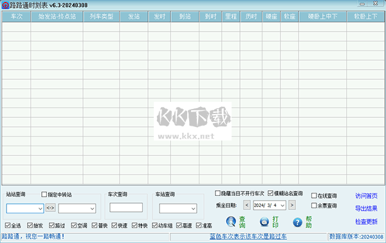Click the 数据库版本:20240308 status text

[356, 237]
